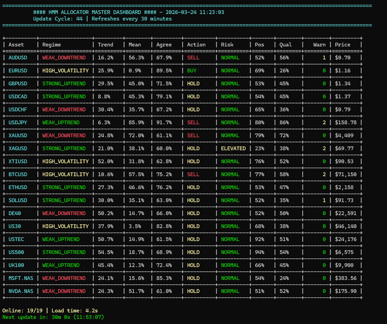Click the Price column header
Image resolution: width=387 pixels, height=324 pixels.
343,45
